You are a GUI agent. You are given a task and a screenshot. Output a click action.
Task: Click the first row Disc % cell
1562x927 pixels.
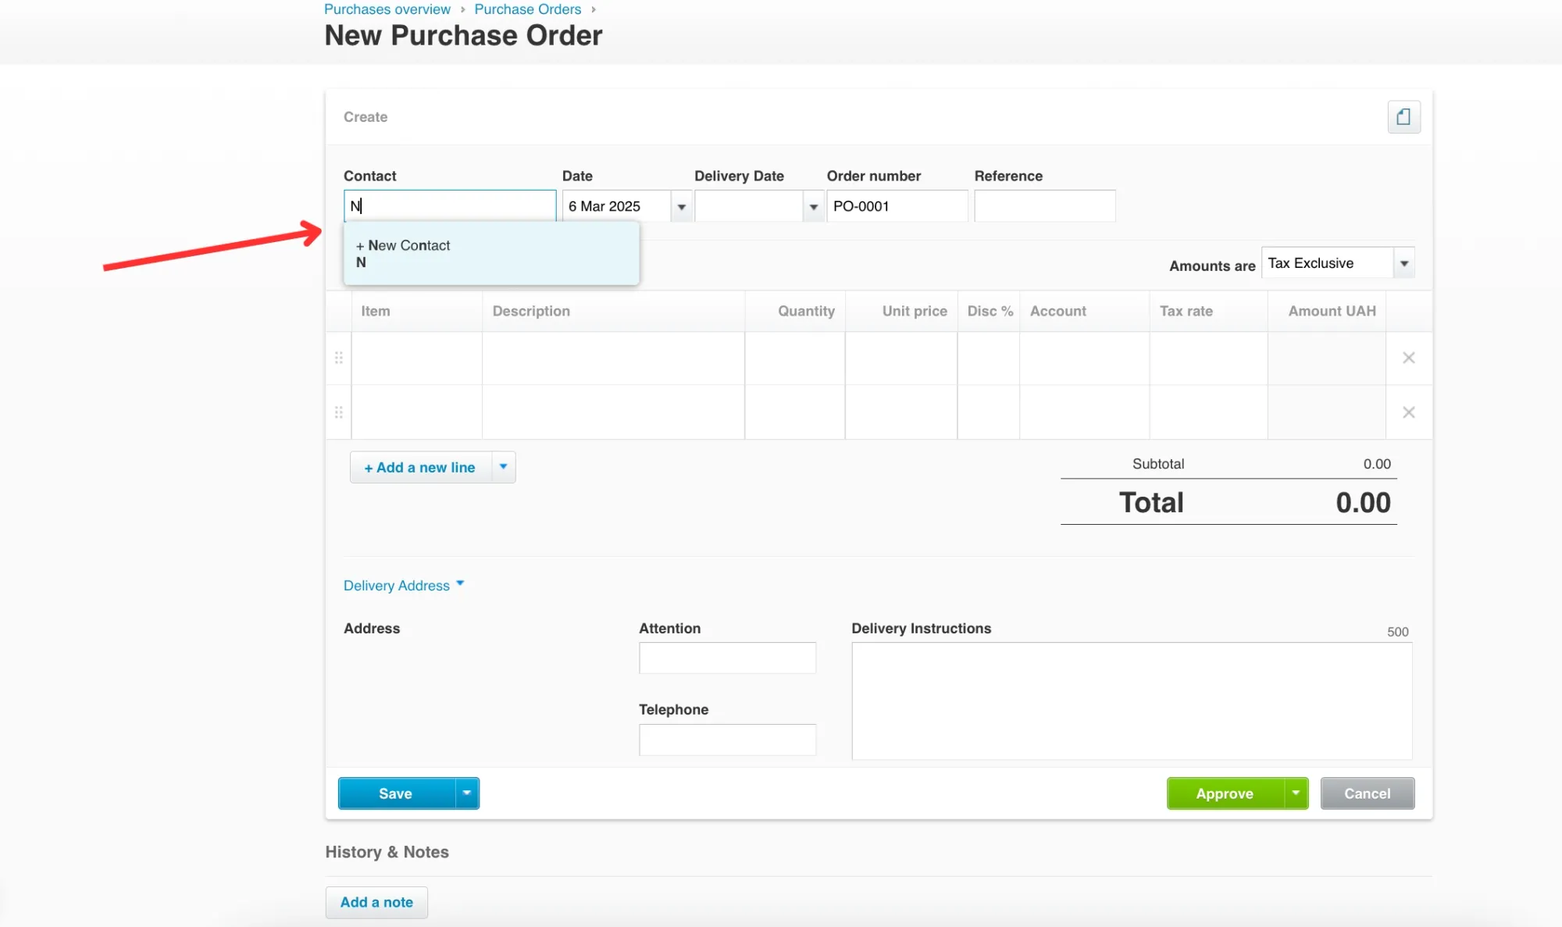(x=989, y=358)
